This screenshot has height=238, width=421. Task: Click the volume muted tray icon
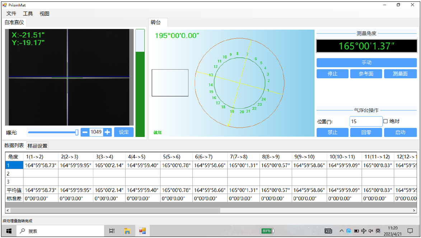pos(371,231)
